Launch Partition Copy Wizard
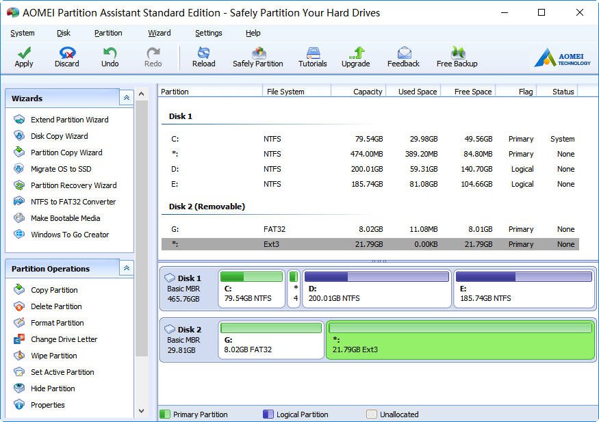This screenshot has height=422, width=599. (58, 153)
